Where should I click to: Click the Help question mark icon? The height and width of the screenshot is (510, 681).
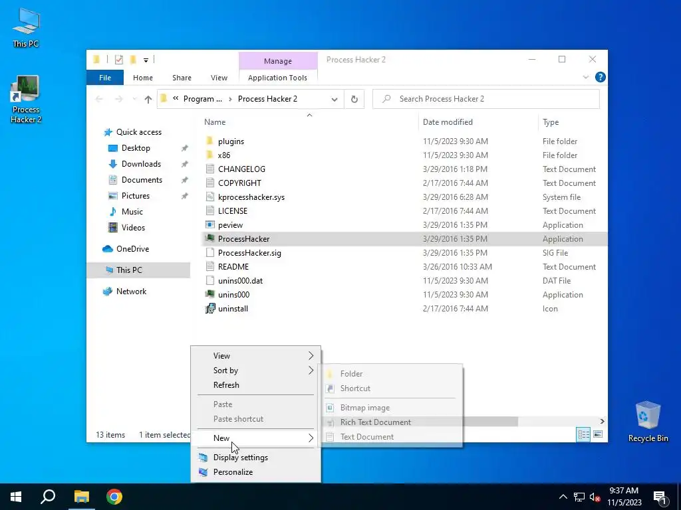click(601, 77)
